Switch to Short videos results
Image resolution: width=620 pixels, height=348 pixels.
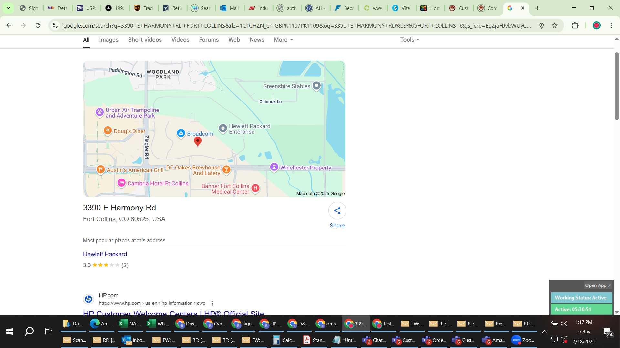point(145,40)
